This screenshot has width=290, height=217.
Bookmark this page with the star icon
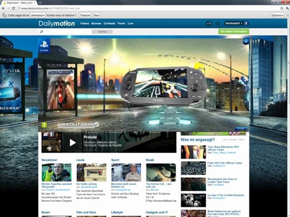pyautogui.click(x=282, y=8)
